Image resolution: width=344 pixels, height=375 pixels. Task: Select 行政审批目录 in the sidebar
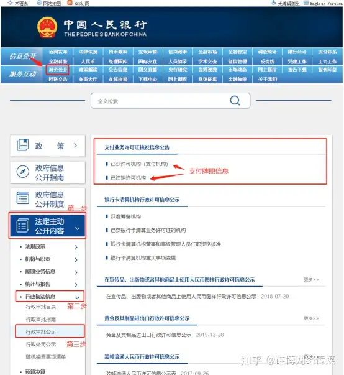pyautogui.click(x=41, y=307)
